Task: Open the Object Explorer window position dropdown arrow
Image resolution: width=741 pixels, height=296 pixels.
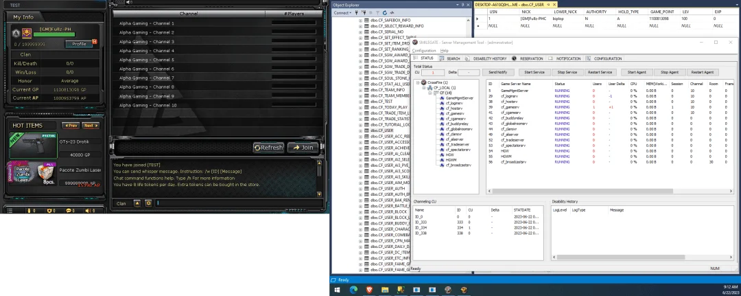Action: point(458,5)
